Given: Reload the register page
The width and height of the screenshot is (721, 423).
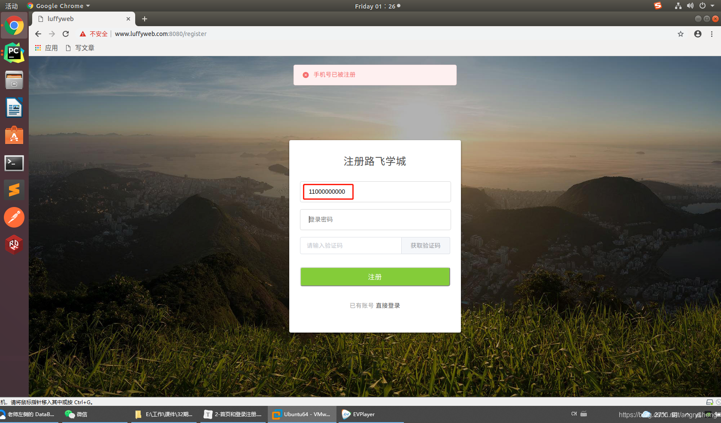Looking at the screenshot, I should [x=66, y=34].
